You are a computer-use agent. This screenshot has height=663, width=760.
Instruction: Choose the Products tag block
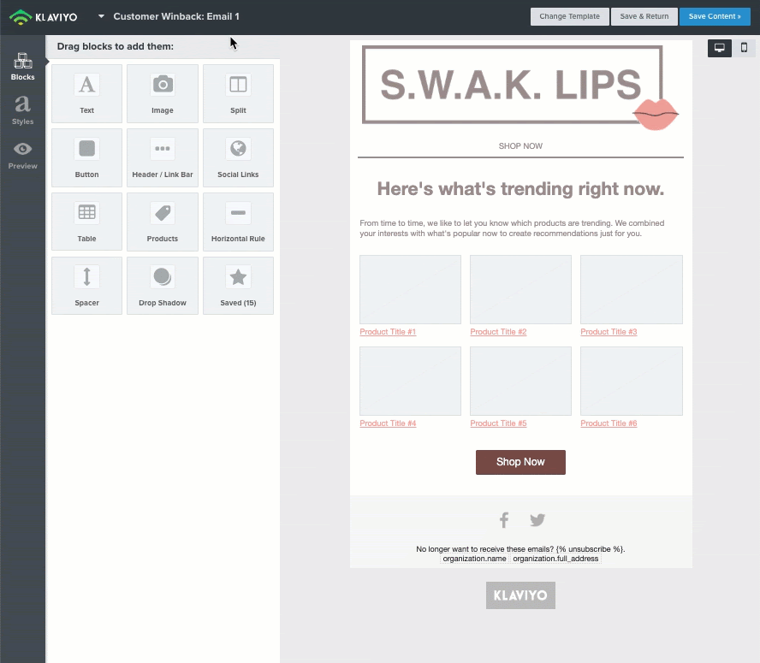click(163, 222)
